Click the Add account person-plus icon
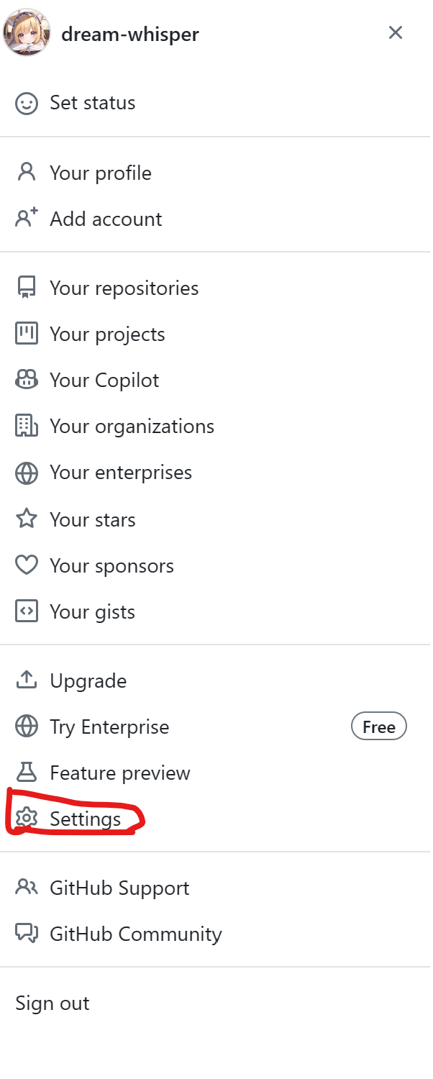This screenshot has height=1079, width=433. 27,219
